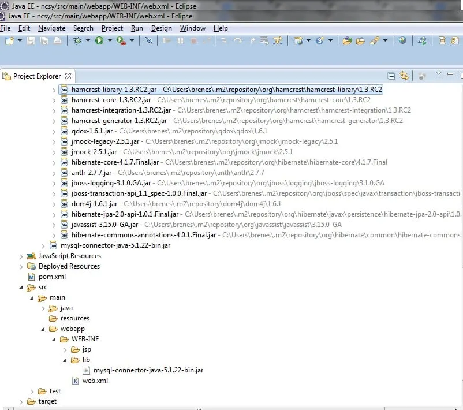Viewport: 463px width, 410px height.
Task: Click the Print toolbar icon
Action: coord(58,40)
